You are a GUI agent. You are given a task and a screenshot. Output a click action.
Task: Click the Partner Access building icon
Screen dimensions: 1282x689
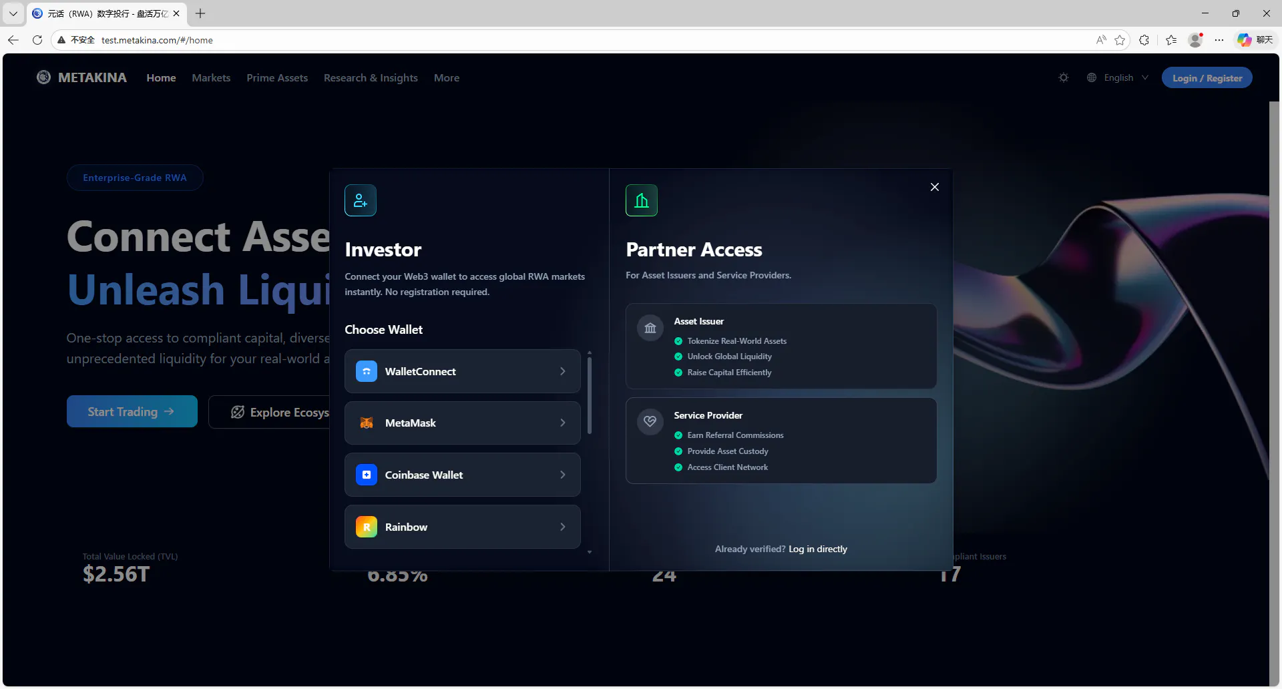click(x=642, y=200)
